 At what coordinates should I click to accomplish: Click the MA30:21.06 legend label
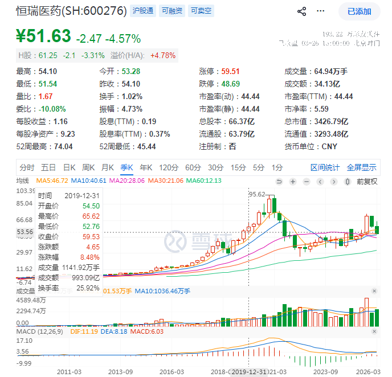[165, 181]
